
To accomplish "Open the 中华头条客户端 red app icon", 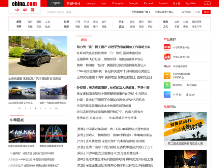I will [167, 57].
